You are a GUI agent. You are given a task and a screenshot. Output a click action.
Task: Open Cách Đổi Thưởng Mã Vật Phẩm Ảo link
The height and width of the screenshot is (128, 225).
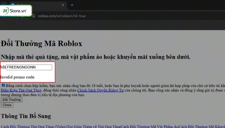[149, 127]
